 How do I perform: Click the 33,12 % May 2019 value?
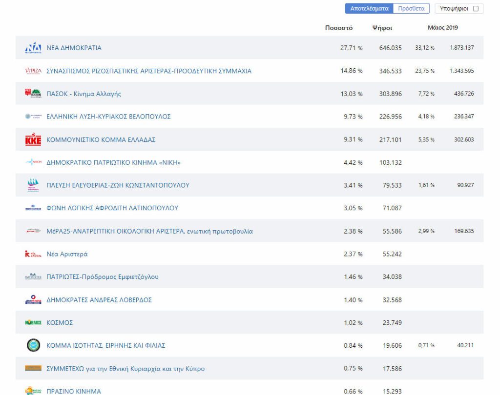coord(425,48)
